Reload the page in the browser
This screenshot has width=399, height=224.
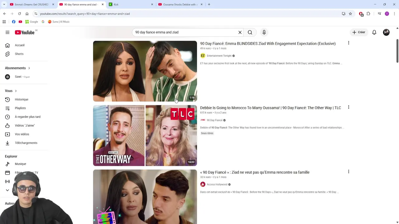pyautogui.click(x=19, y=14)
